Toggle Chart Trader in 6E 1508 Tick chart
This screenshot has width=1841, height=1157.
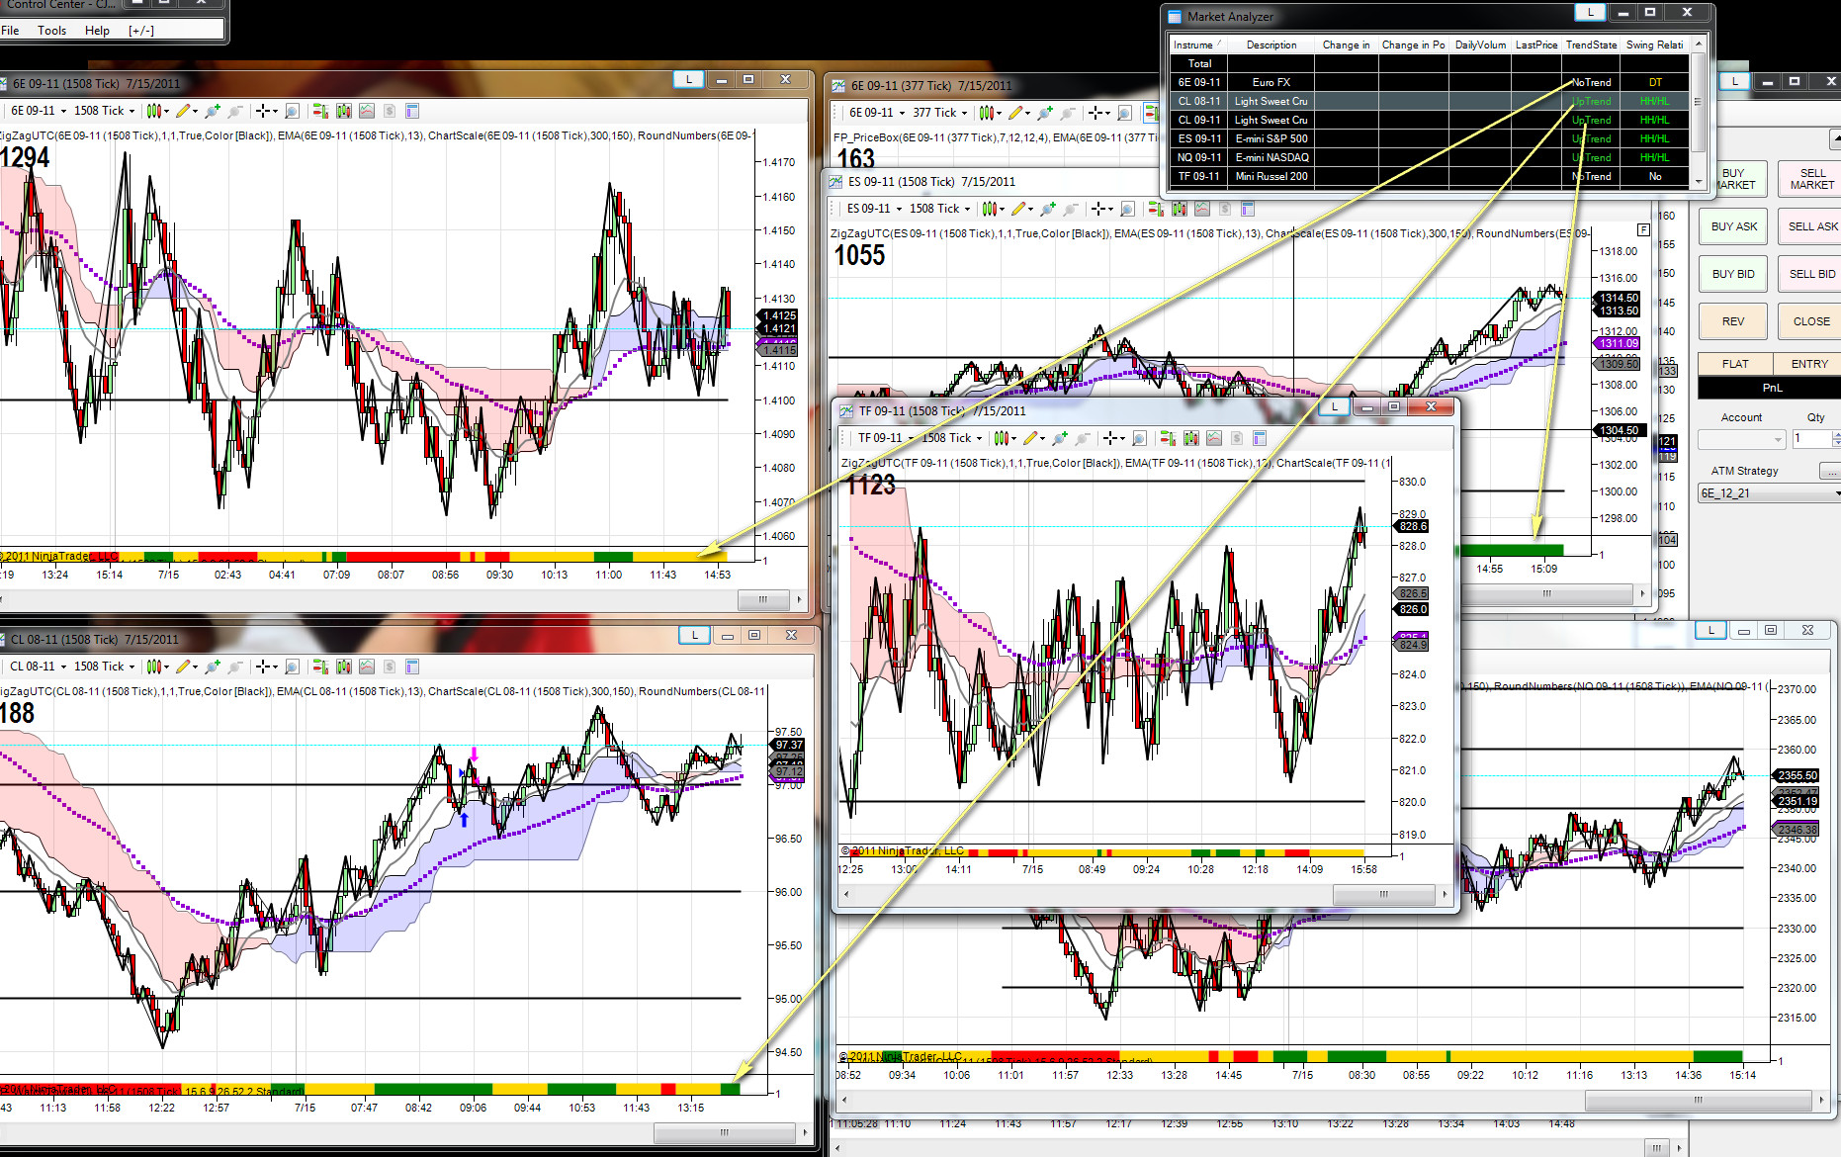pyautogui.click(x=319, y=111)
